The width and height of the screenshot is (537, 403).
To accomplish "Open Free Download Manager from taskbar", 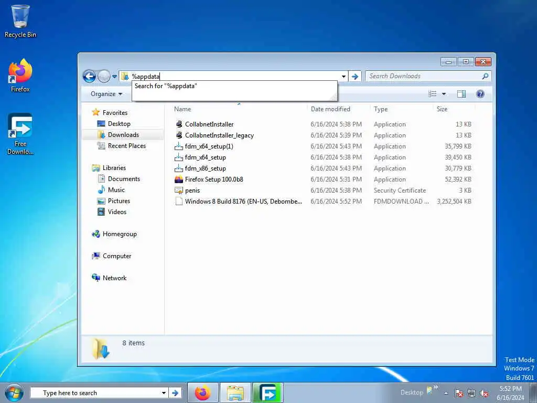I will (268, 393).
